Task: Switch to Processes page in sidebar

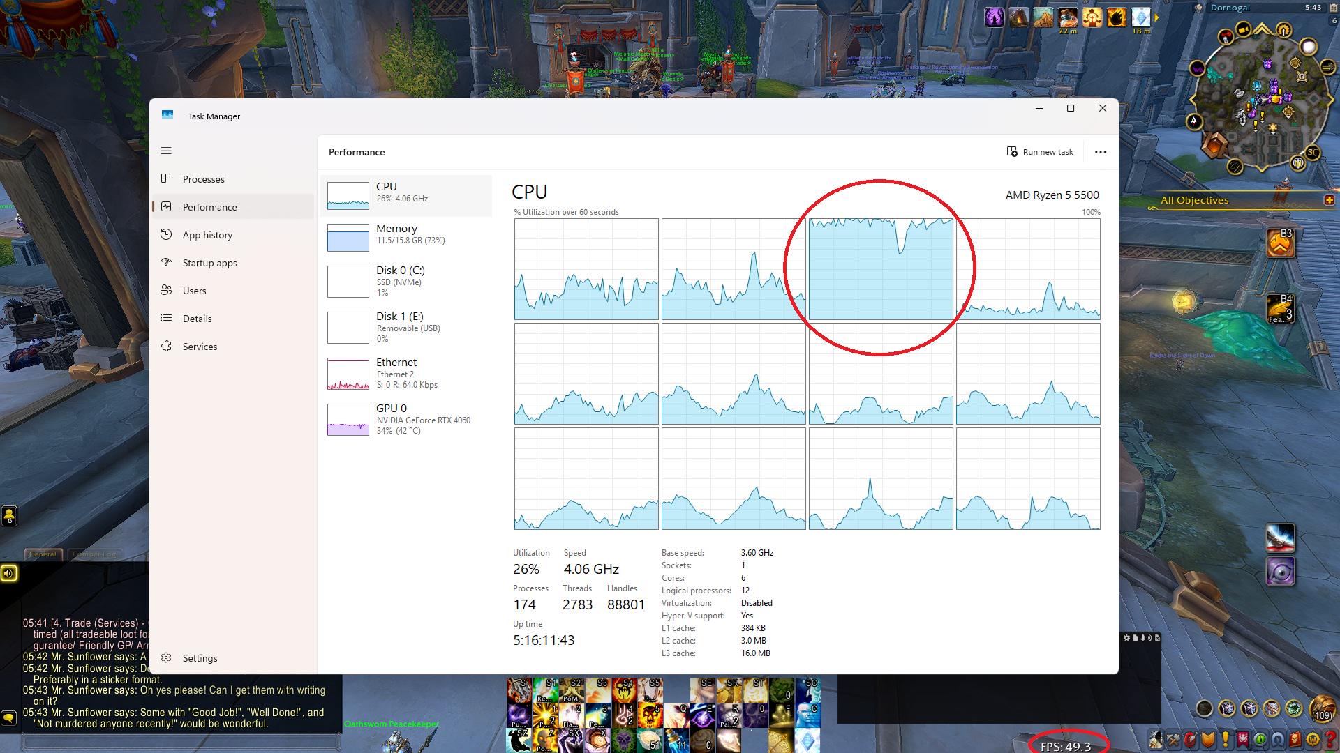Action: 203,179
